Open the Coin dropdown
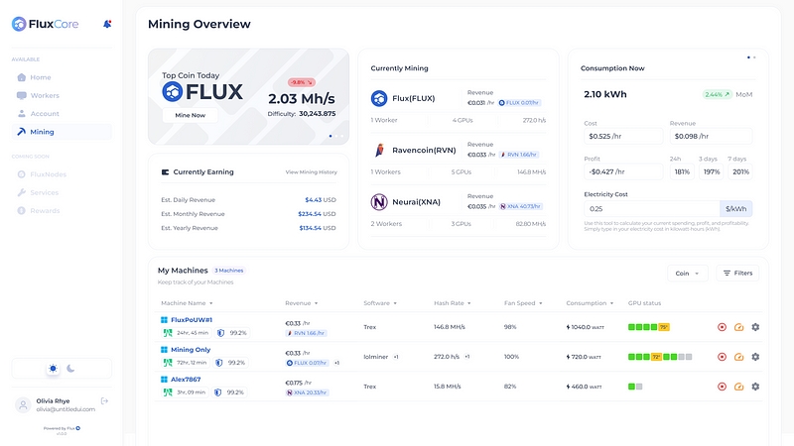Image resolution: width=794 pixels, height=446 pixels. pos(687,274)
